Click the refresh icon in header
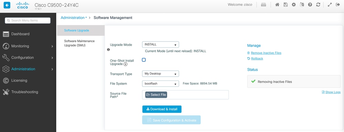This screenshot has width=344, height=132. click(x=318, y=4)
